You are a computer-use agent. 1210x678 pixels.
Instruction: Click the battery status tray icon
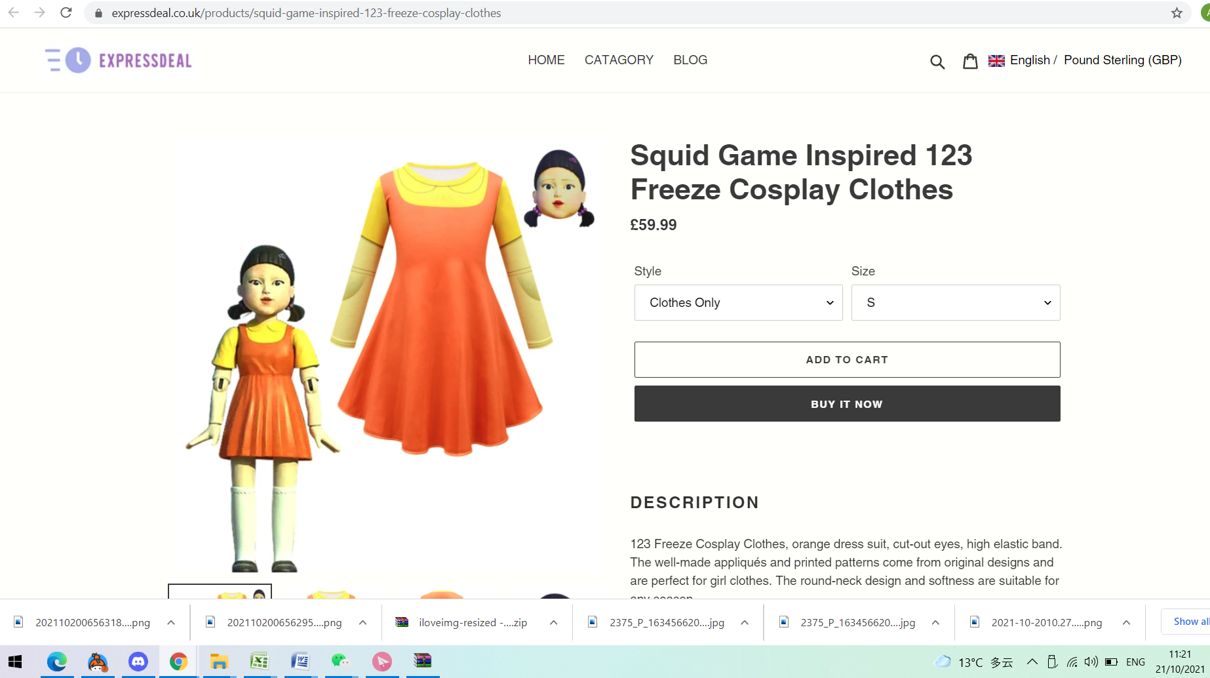click(x=1111, y=662)
